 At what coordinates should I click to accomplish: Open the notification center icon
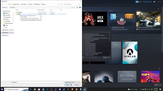160,89
